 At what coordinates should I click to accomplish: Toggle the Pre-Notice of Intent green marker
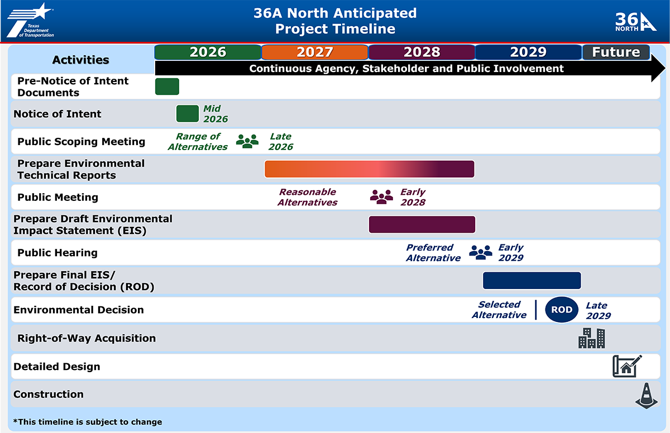click(x=167, y=86)
